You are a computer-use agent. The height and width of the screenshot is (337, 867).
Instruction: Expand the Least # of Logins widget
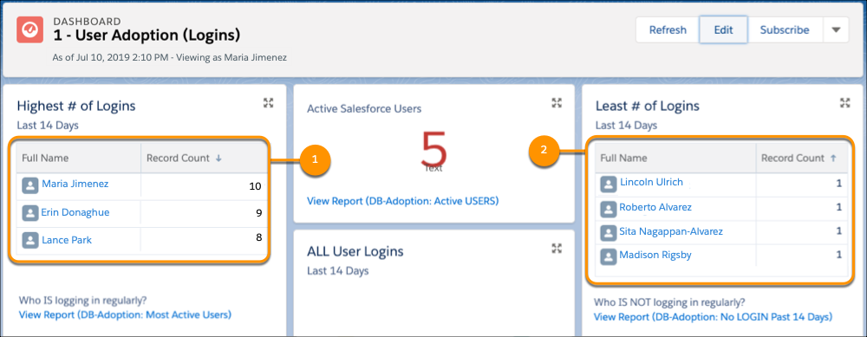pos(844,102)
